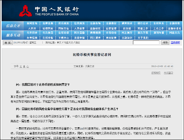This screenshot has width=184, height=140.
Task: Set font size to 小
Action: 28,66
